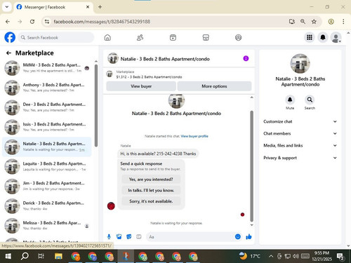Open browser zoom magnifier icon
This screenshot has width=351, height=263.
click(303, 22)
